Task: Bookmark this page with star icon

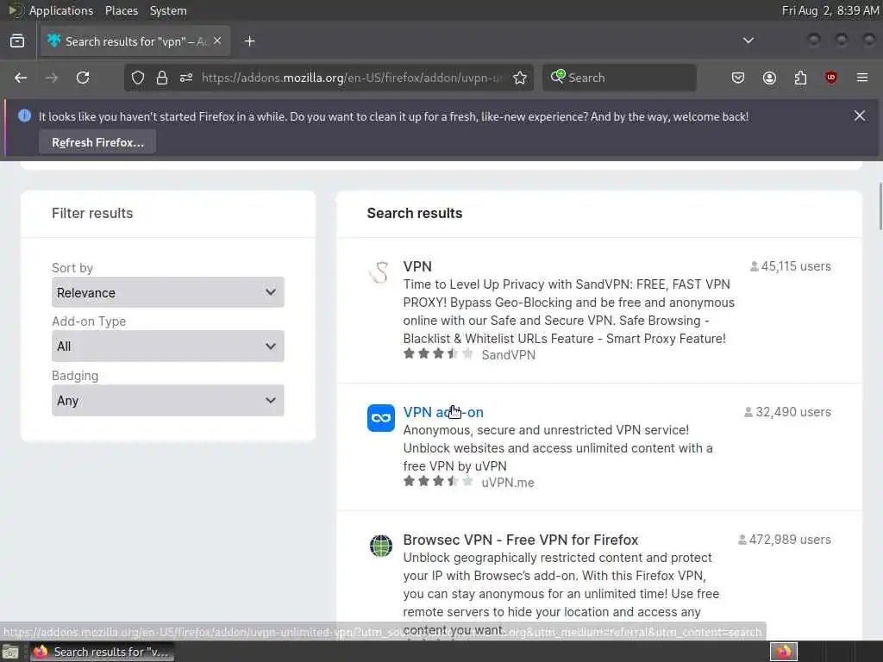Action: [x=520, y=78]
